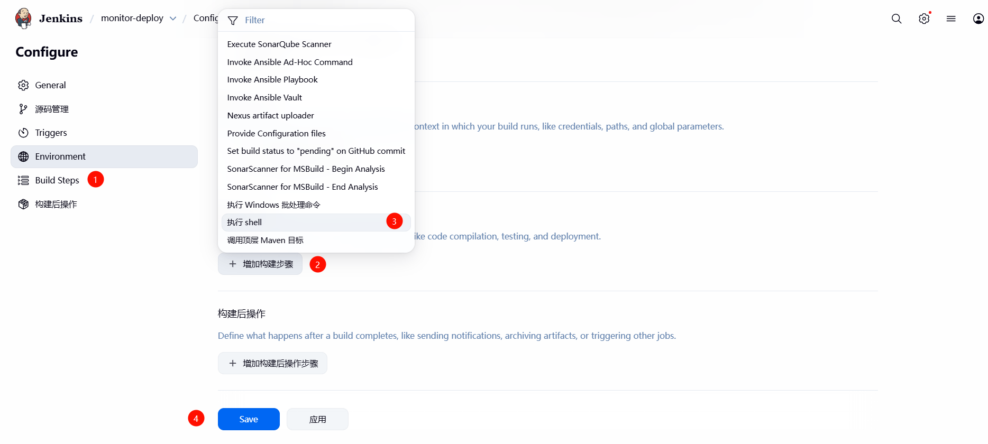Open the Manage Jenkins gear icon
This screenshot has width=988, height=444.
point(923,18)
